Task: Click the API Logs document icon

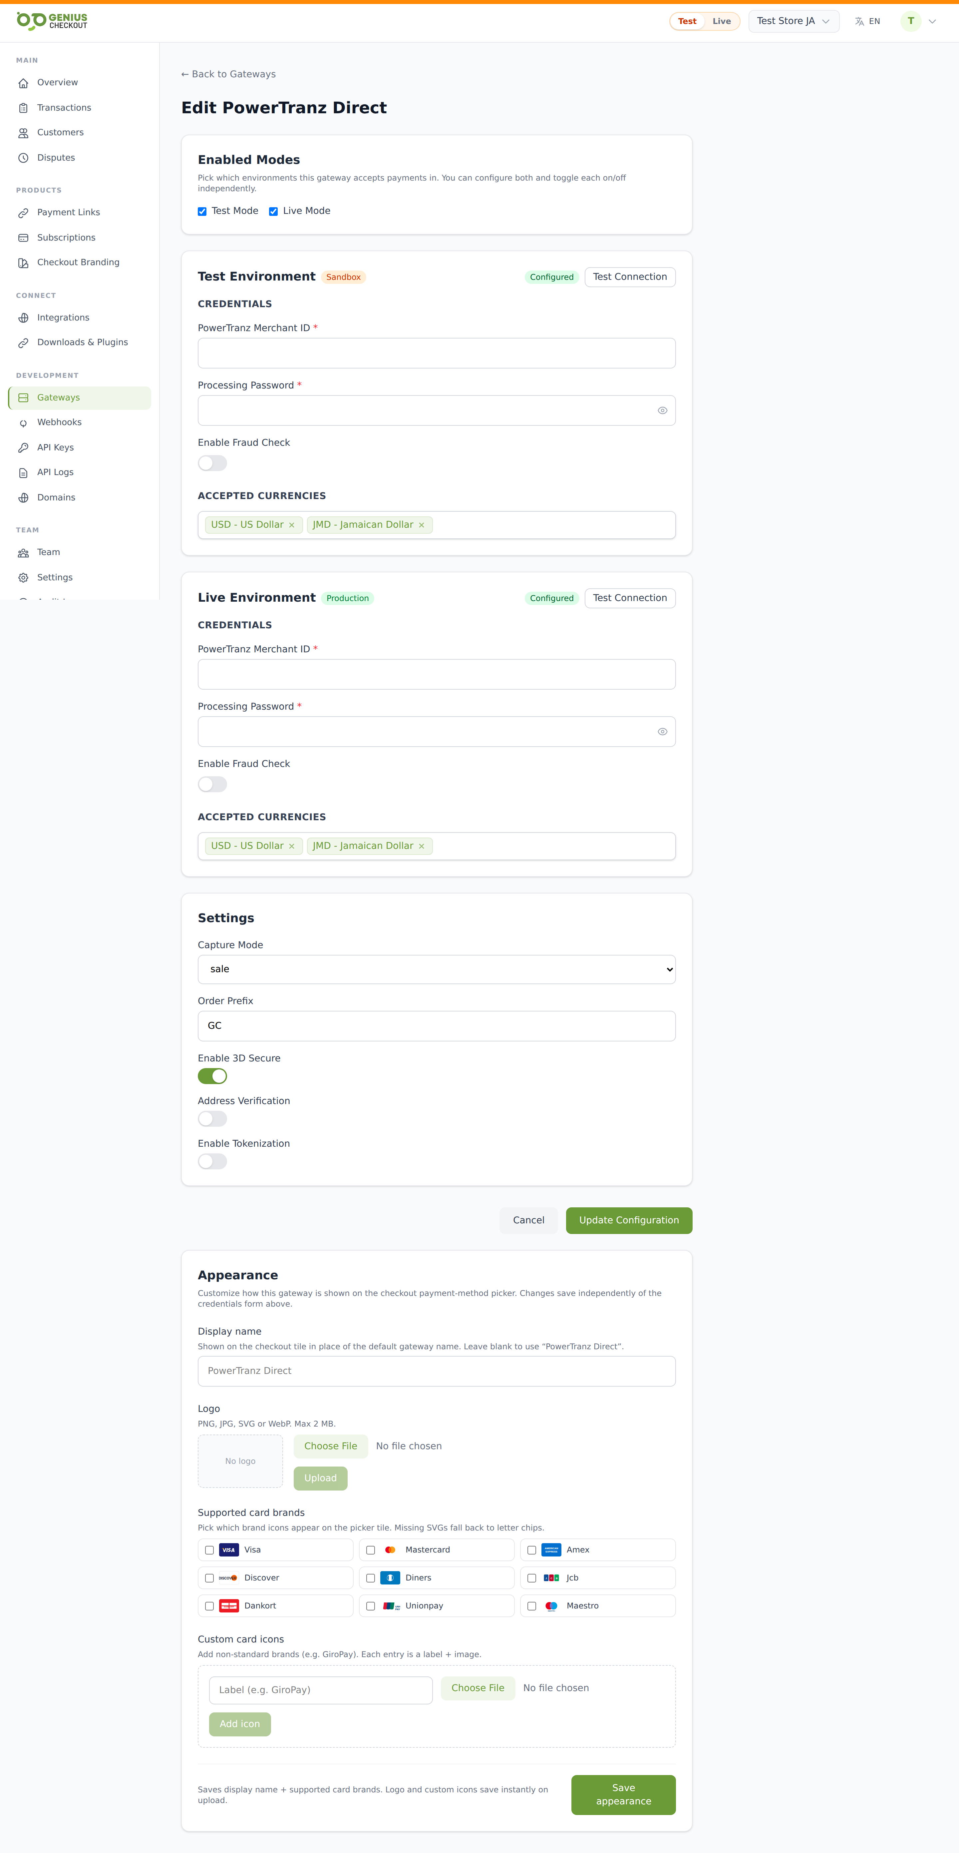Action: [x=23, y=473]
